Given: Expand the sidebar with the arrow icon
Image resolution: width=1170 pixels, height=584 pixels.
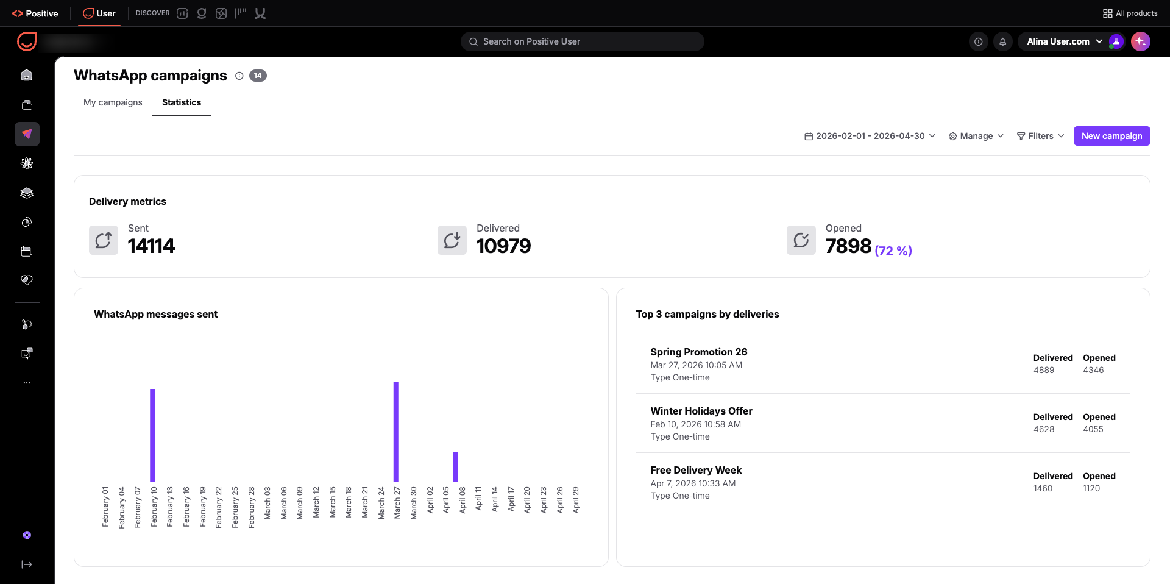Looking at the screenshot, I should 27,564.
